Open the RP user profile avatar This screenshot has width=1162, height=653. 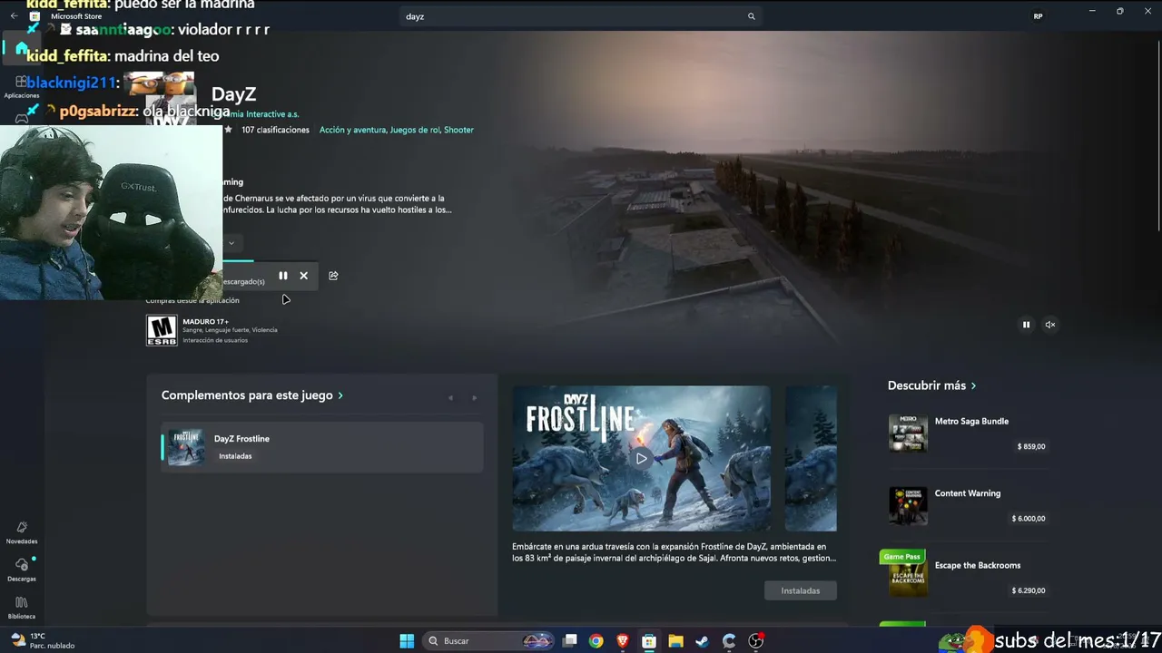pos(1038,16)
